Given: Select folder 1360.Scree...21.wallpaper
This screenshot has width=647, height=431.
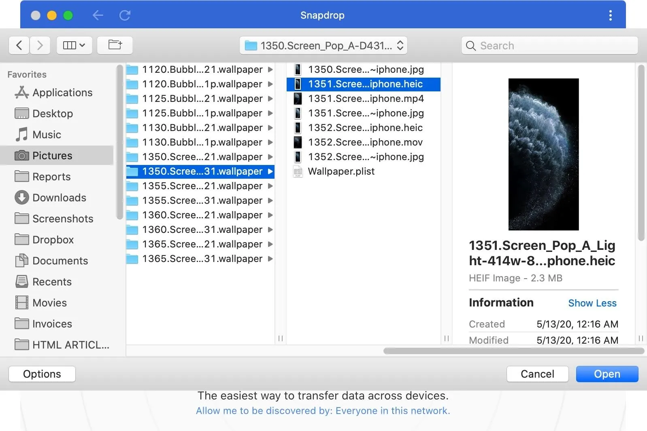Looking at the screenshot, I should pyautogui.click(x=200, y=215).
